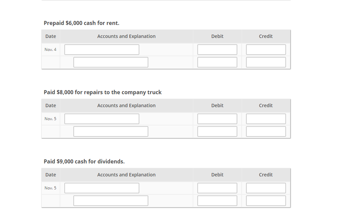Click the first Accounts field for prepaid rent entry
This screenshot has height=219, width=350.
click(x=102, y=49)
